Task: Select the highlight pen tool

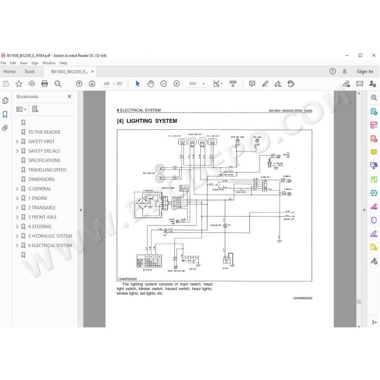Action: coord(265,84)
